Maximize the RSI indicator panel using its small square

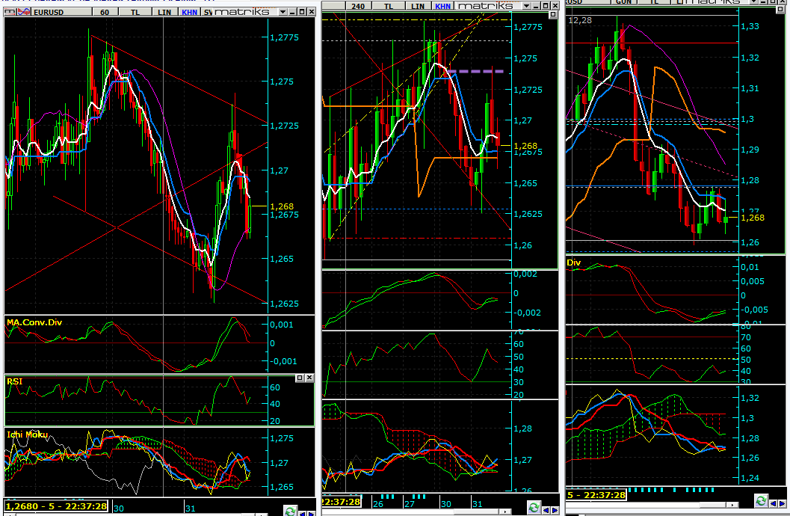[x=298, y=379]
